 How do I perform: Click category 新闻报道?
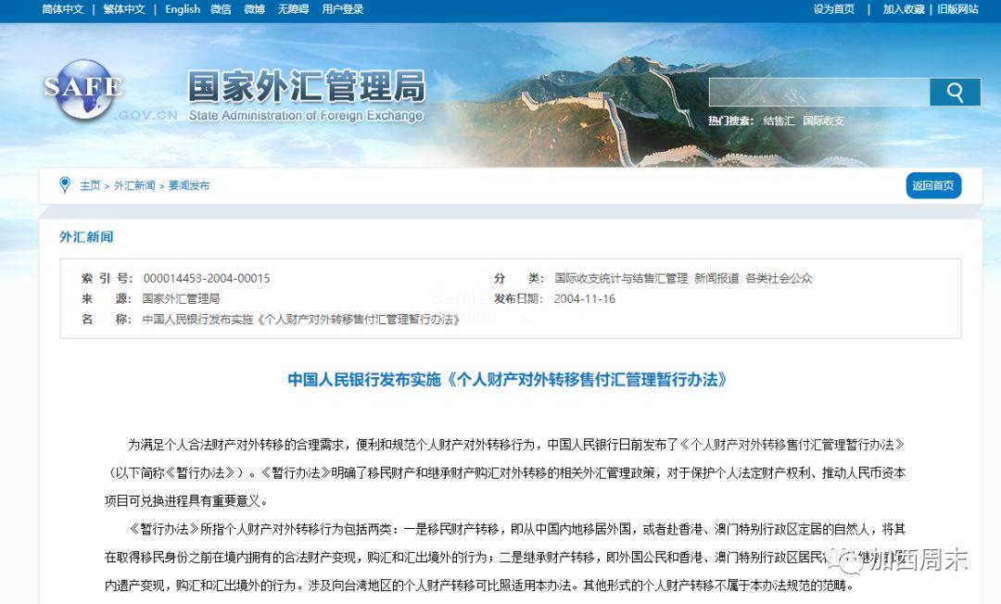click(716, 278)
